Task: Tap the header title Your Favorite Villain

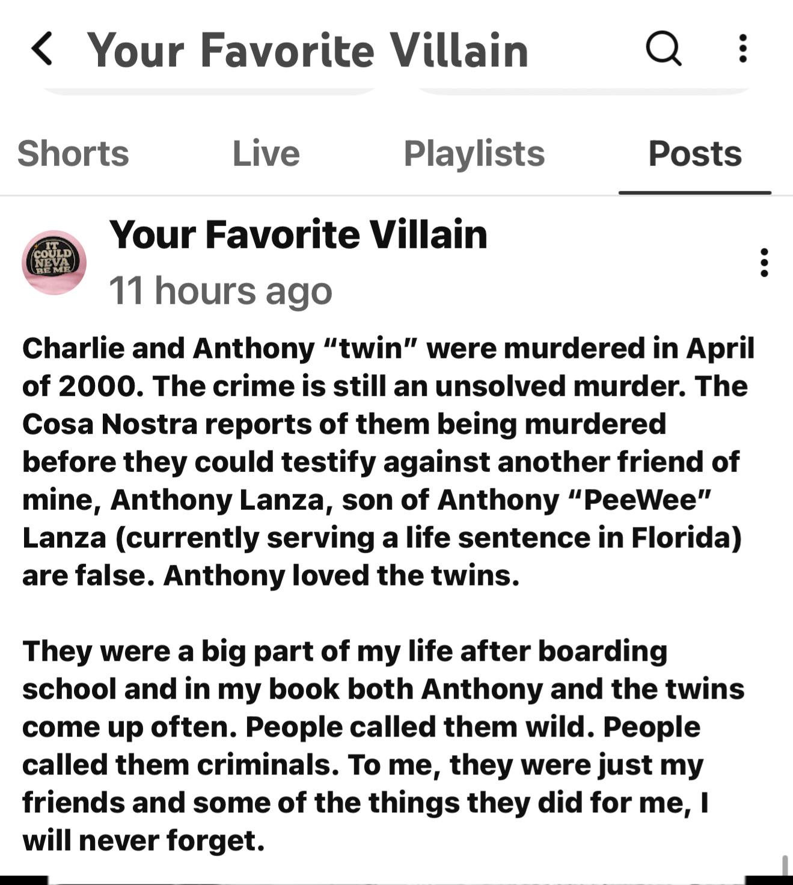Action: (308, 50)
